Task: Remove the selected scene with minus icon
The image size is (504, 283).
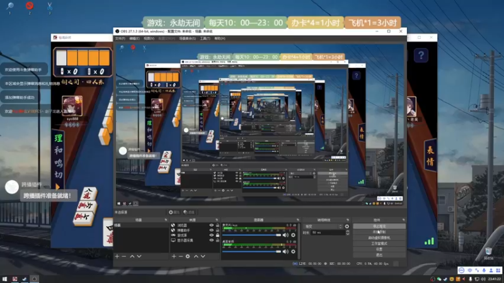Action: coord(124,257)
